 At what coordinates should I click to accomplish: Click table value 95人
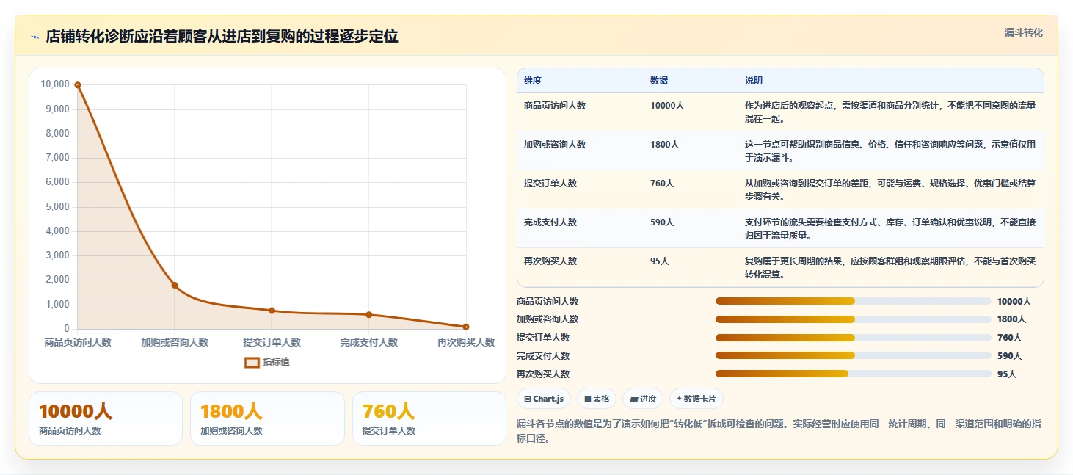coord(660,261)
